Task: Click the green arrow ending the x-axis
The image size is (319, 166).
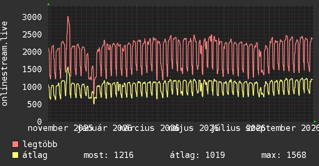Action: pos(315,122)
